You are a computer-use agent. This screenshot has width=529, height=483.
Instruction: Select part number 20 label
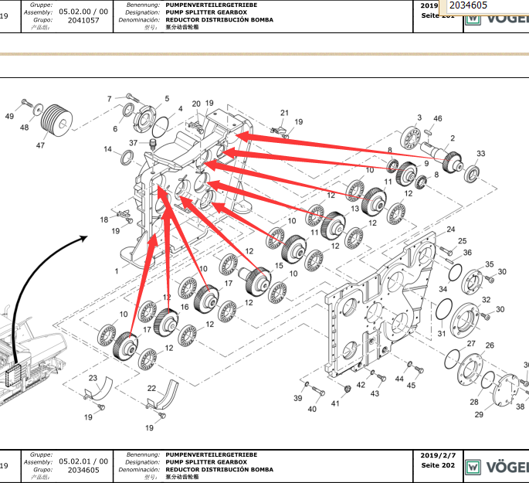pyautogui.click(x=196, y=104)
